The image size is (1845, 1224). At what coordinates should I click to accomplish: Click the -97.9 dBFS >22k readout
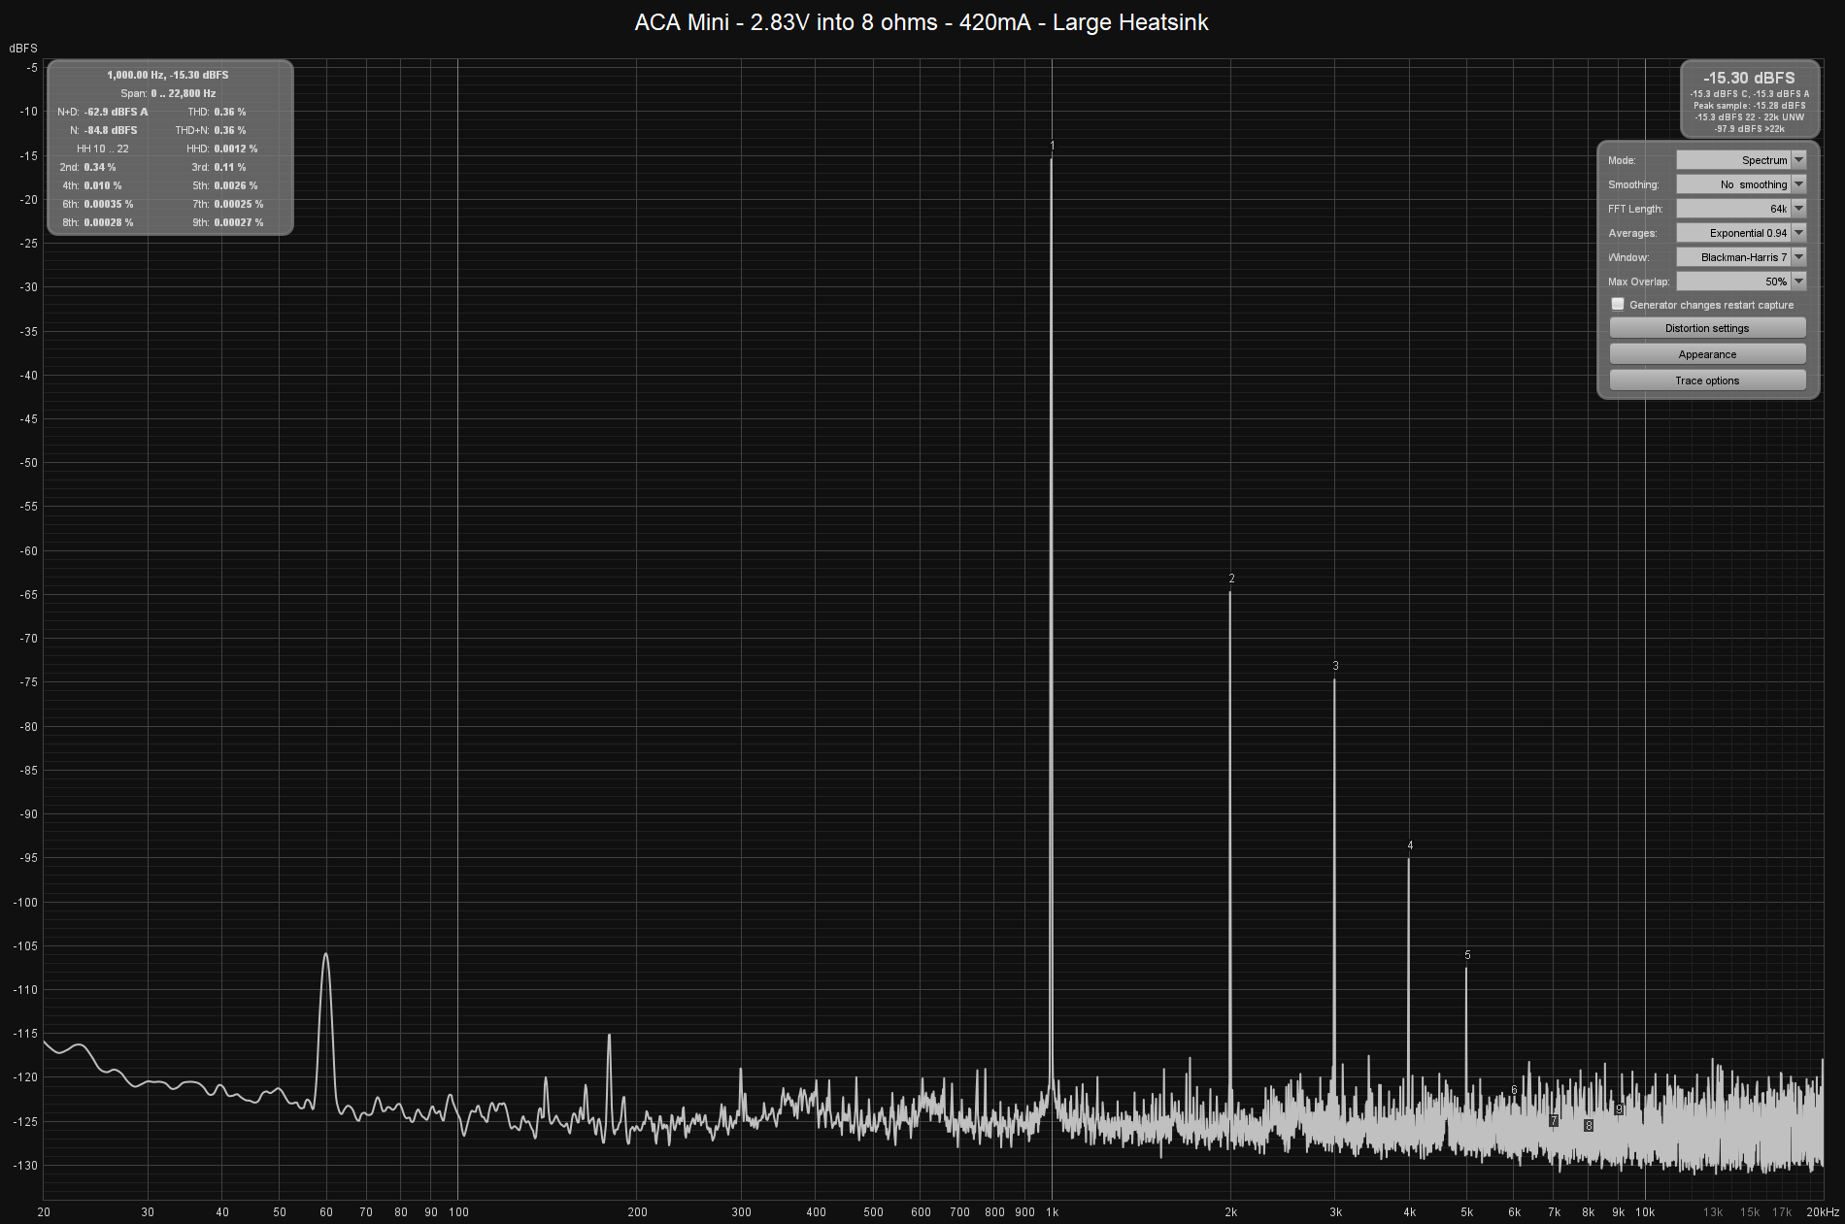click(1749, 128)
